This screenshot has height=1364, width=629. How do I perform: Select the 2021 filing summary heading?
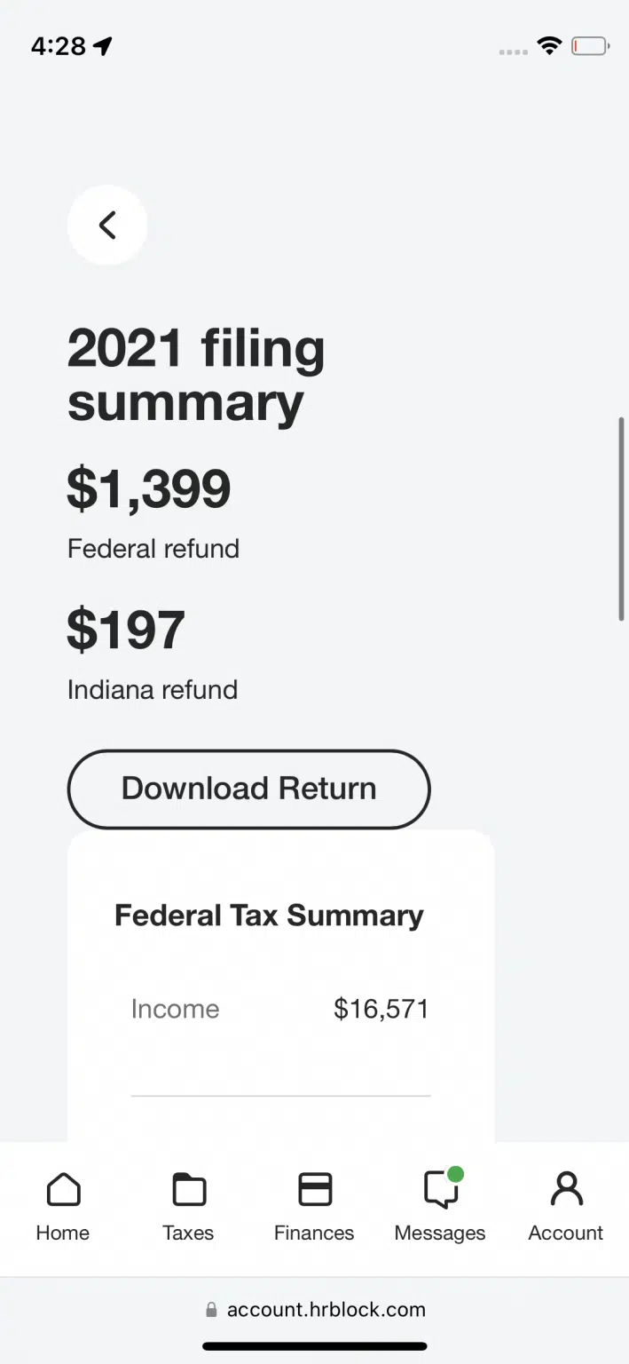coord(196,375)
